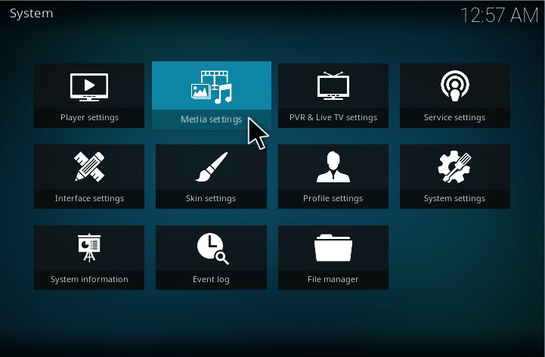The width and height of the screenshot is (545, 357).
Task: Open Service settings broadcast icon
Action: coord(454,85)
